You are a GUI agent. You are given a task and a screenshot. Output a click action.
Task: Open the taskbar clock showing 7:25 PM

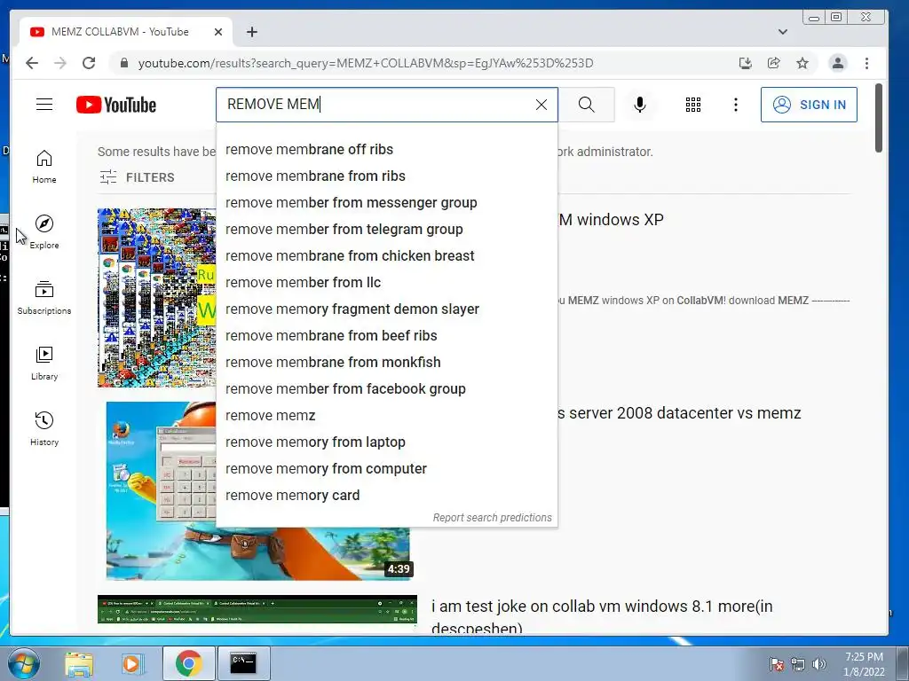pos(864,664)
